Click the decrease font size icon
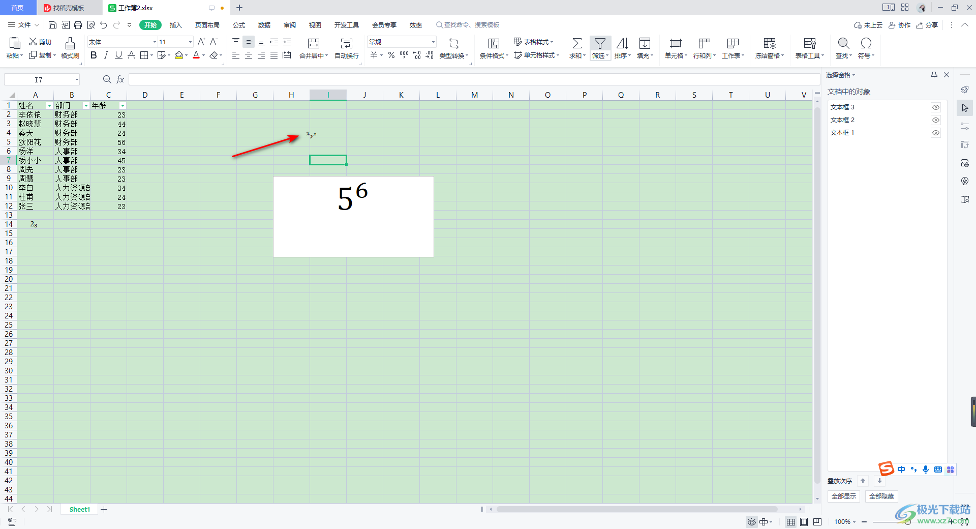This screenshot has height=529, width=976. [214, 42]
